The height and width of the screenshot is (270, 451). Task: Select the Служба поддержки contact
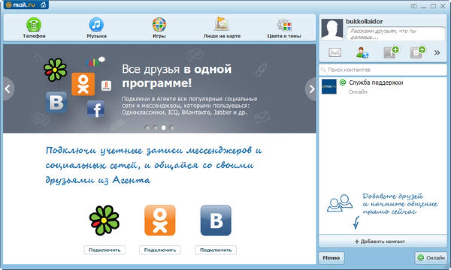click(x=383, y=87)
